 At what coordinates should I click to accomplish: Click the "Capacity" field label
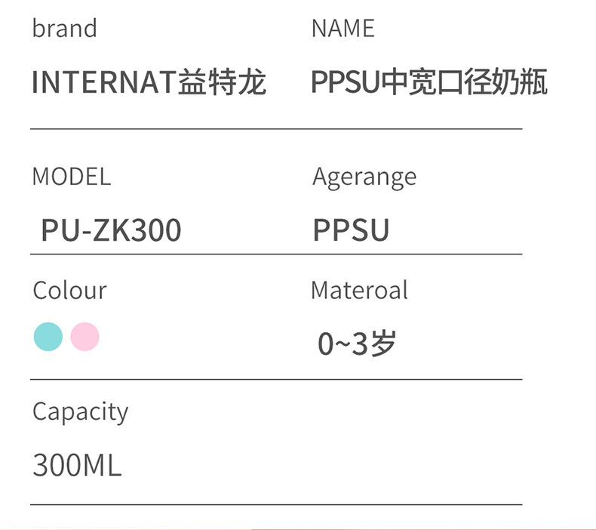(80, 412)
